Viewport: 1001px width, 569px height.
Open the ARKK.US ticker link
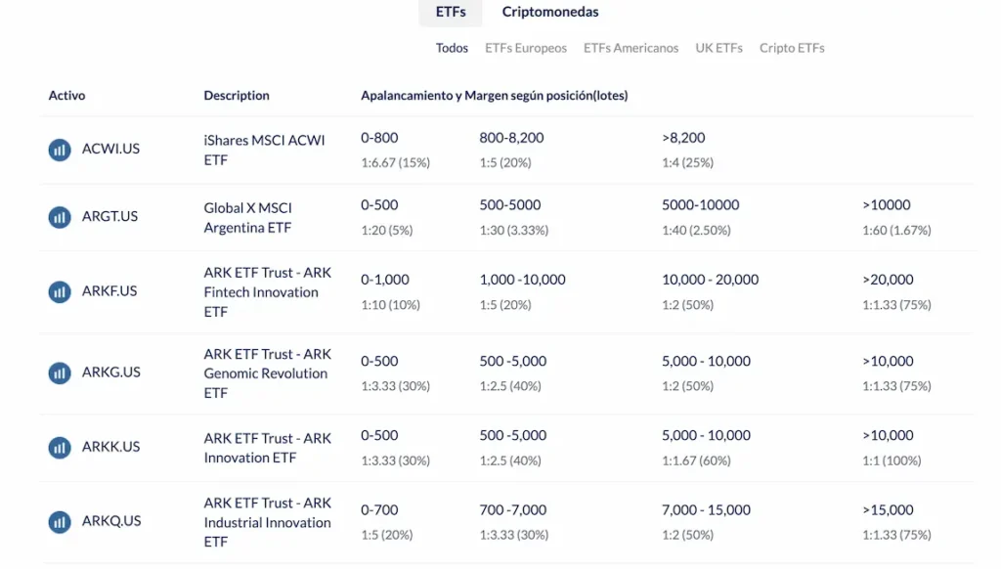110,447
